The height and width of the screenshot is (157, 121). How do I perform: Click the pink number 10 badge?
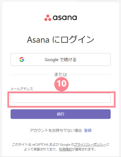[62, 84]
